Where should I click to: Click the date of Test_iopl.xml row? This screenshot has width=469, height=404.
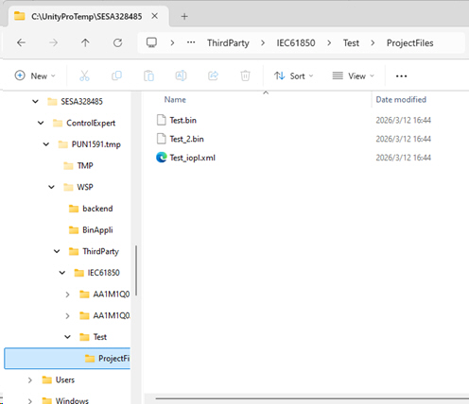[x=403, y=158]
